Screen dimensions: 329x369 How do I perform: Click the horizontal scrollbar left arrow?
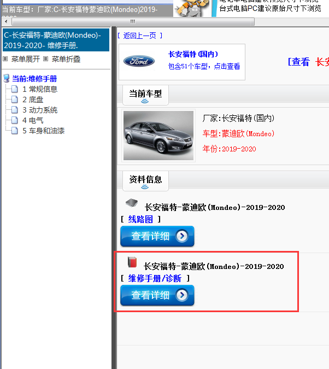6,22
